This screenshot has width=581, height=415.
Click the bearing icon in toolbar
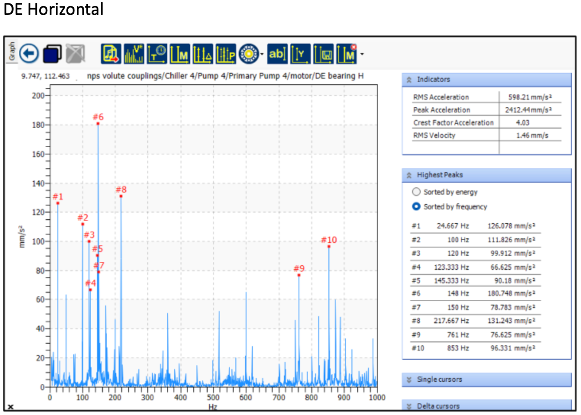tap(249, 54)
